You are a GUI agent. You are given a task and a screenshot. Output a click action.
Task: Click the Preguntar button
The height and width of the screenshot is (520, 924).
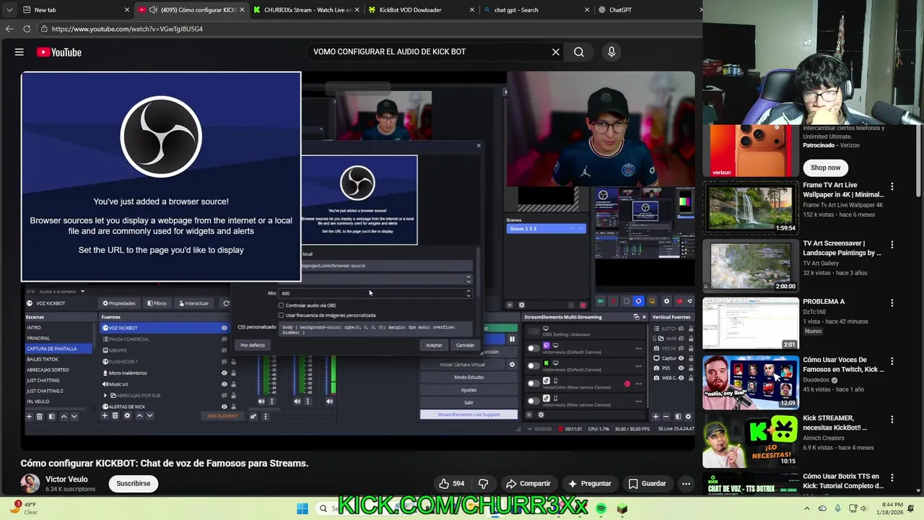(590, 483)
